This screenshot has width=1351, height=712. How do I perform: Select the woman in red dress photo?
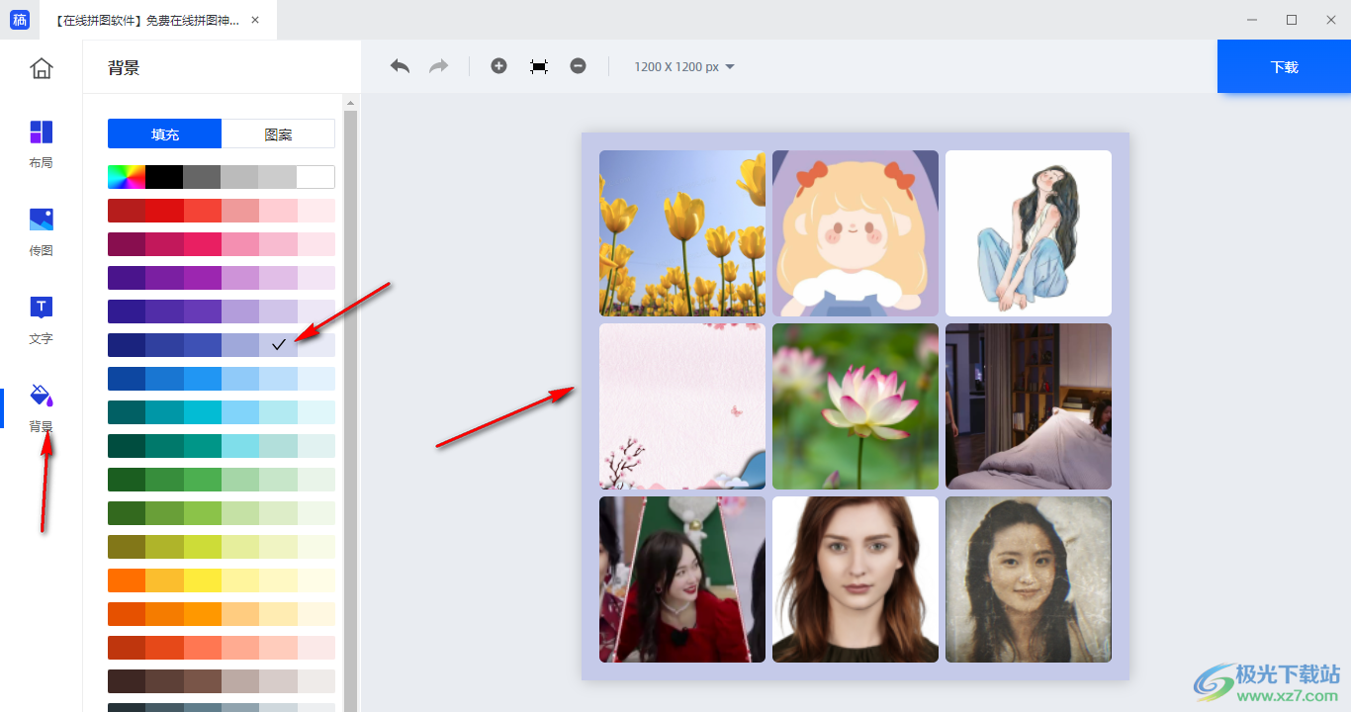[x=682, y=579]
